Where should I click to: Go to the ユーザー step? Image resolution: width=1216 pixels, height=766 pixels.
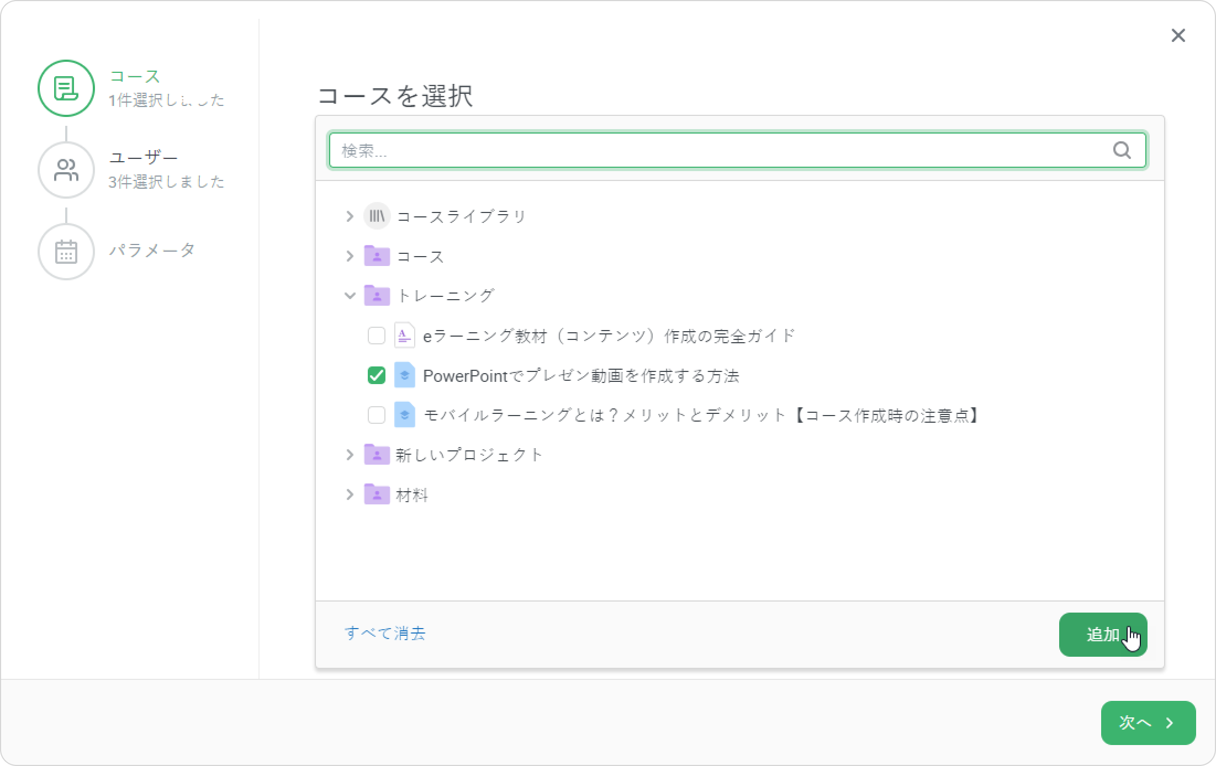(x=143, y=158)
